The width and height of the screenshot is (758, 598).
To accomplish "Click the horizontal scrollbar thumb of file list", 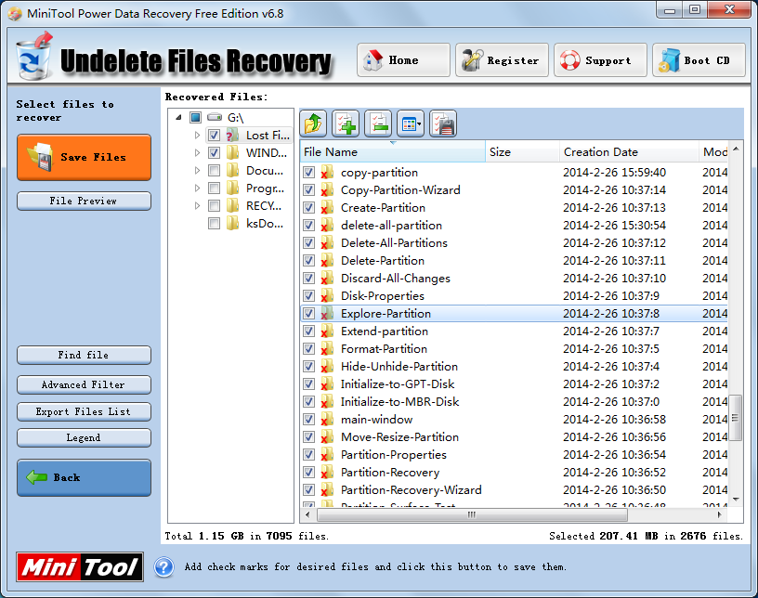I will pos(472,514).
